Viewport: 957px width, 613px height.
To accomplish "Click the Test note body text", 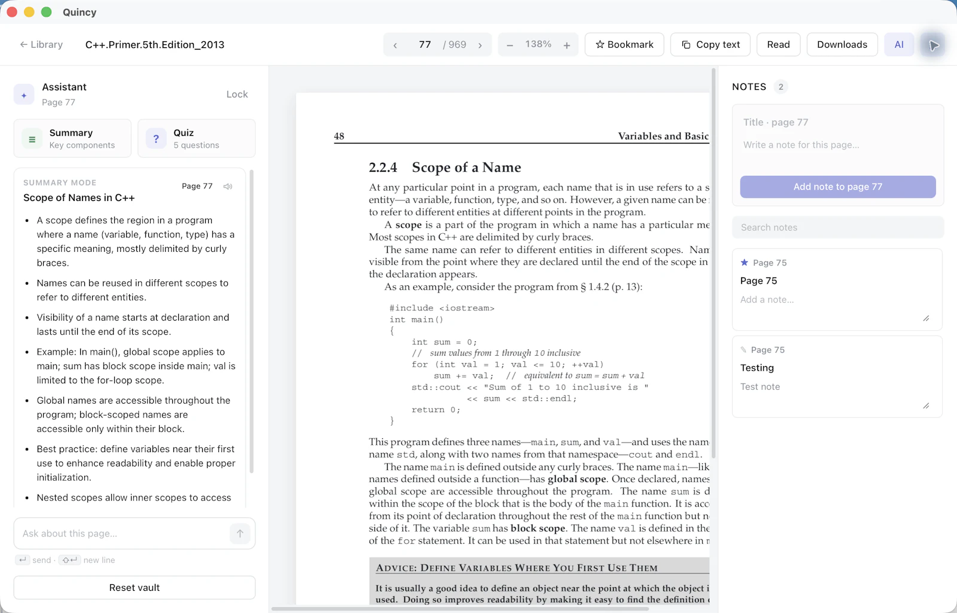I will [760, 387].
